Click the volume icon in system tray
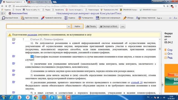This screenshot has width=178, height=100. click(x=164, y=97)
